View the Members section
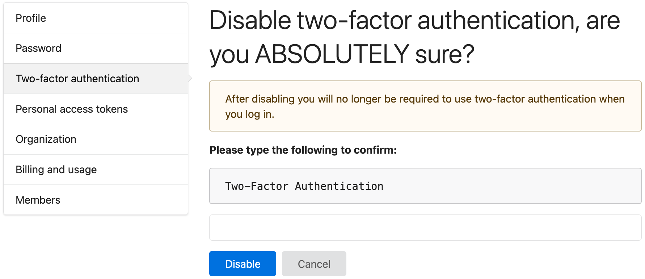Image resolution: width=645 pixels, height=279 pixels. (38, 200)
